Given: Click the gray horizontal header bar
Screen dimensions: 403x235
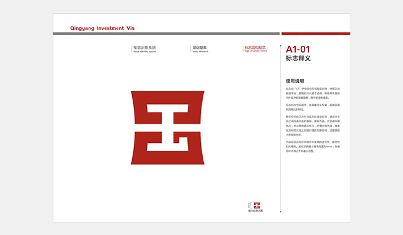Looking at the screenshot, I should pyautogui.click(x=166, y=33).
